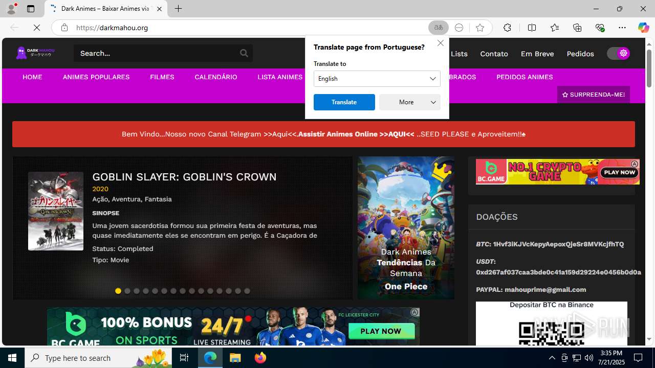Open the Favorites list icon
Screen dimensions: 655x368
555,28
